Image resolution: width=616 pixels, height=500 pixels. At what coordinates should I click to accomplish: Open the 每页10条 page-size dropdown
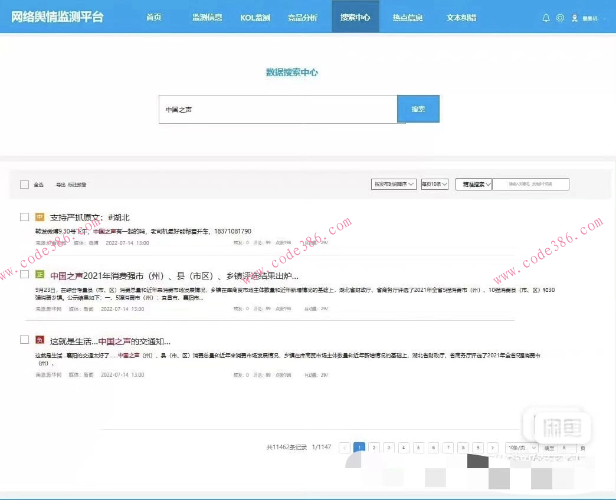(x=434, y=184)
